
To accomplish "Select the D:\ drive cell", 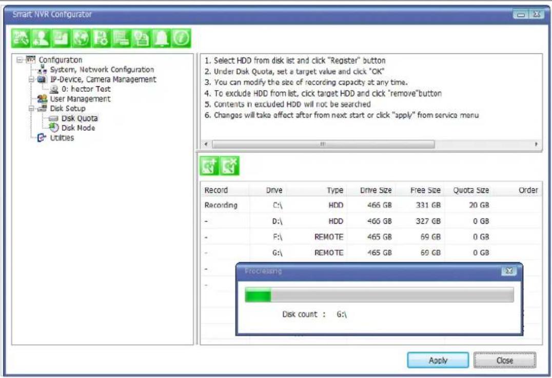I will [x=278, y=221].
